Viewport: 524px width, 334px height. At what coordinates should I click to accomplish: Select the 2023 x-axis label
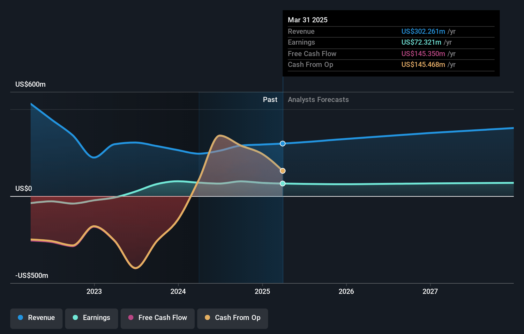click(x=94, y=291)
